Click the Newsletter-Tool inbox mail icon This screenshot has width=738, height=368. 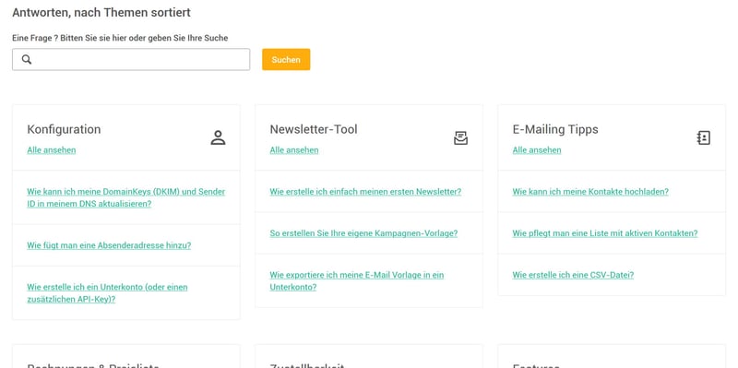[460, 137]
